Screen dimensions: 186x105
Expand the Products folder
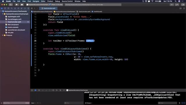click(x=3, y=35)
